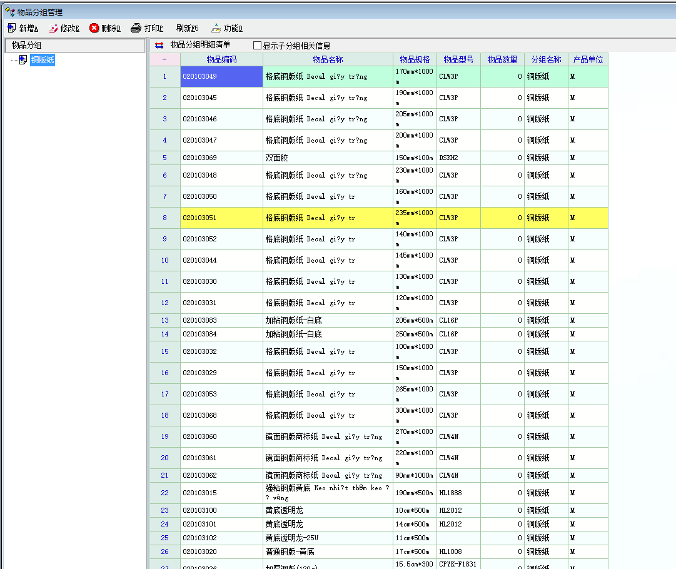Click row number 13 in the grid
Viewport: 676px width, 569px height.
(165, 321)
